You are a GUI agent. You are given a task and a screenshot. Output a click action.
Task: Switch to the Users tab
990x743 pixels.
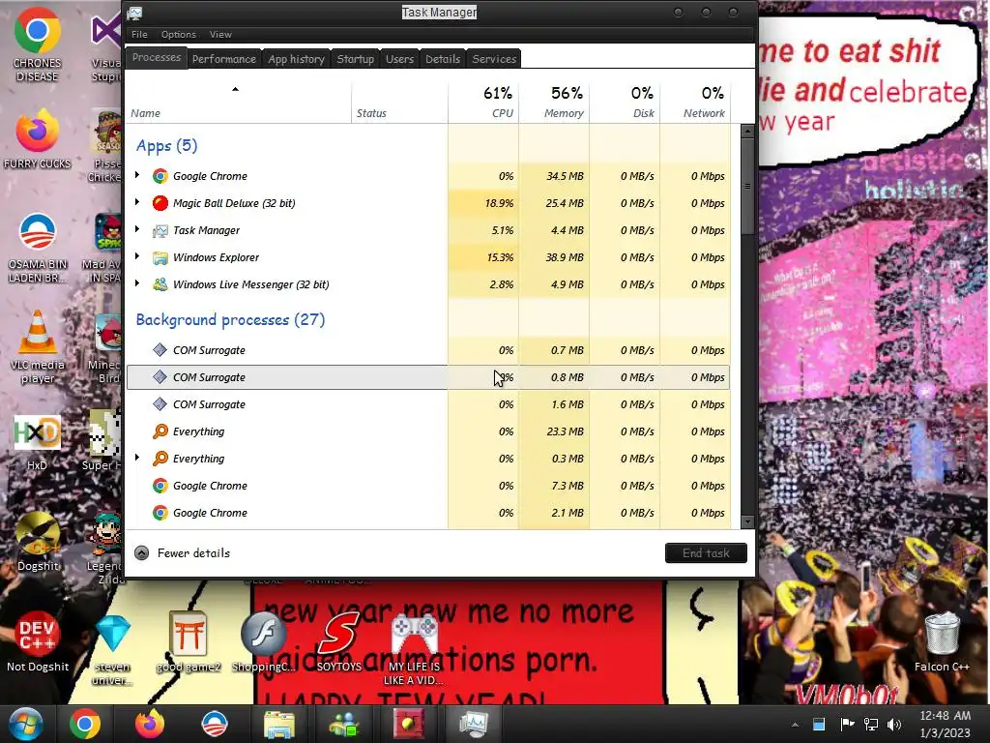click(x=399, y=59)
